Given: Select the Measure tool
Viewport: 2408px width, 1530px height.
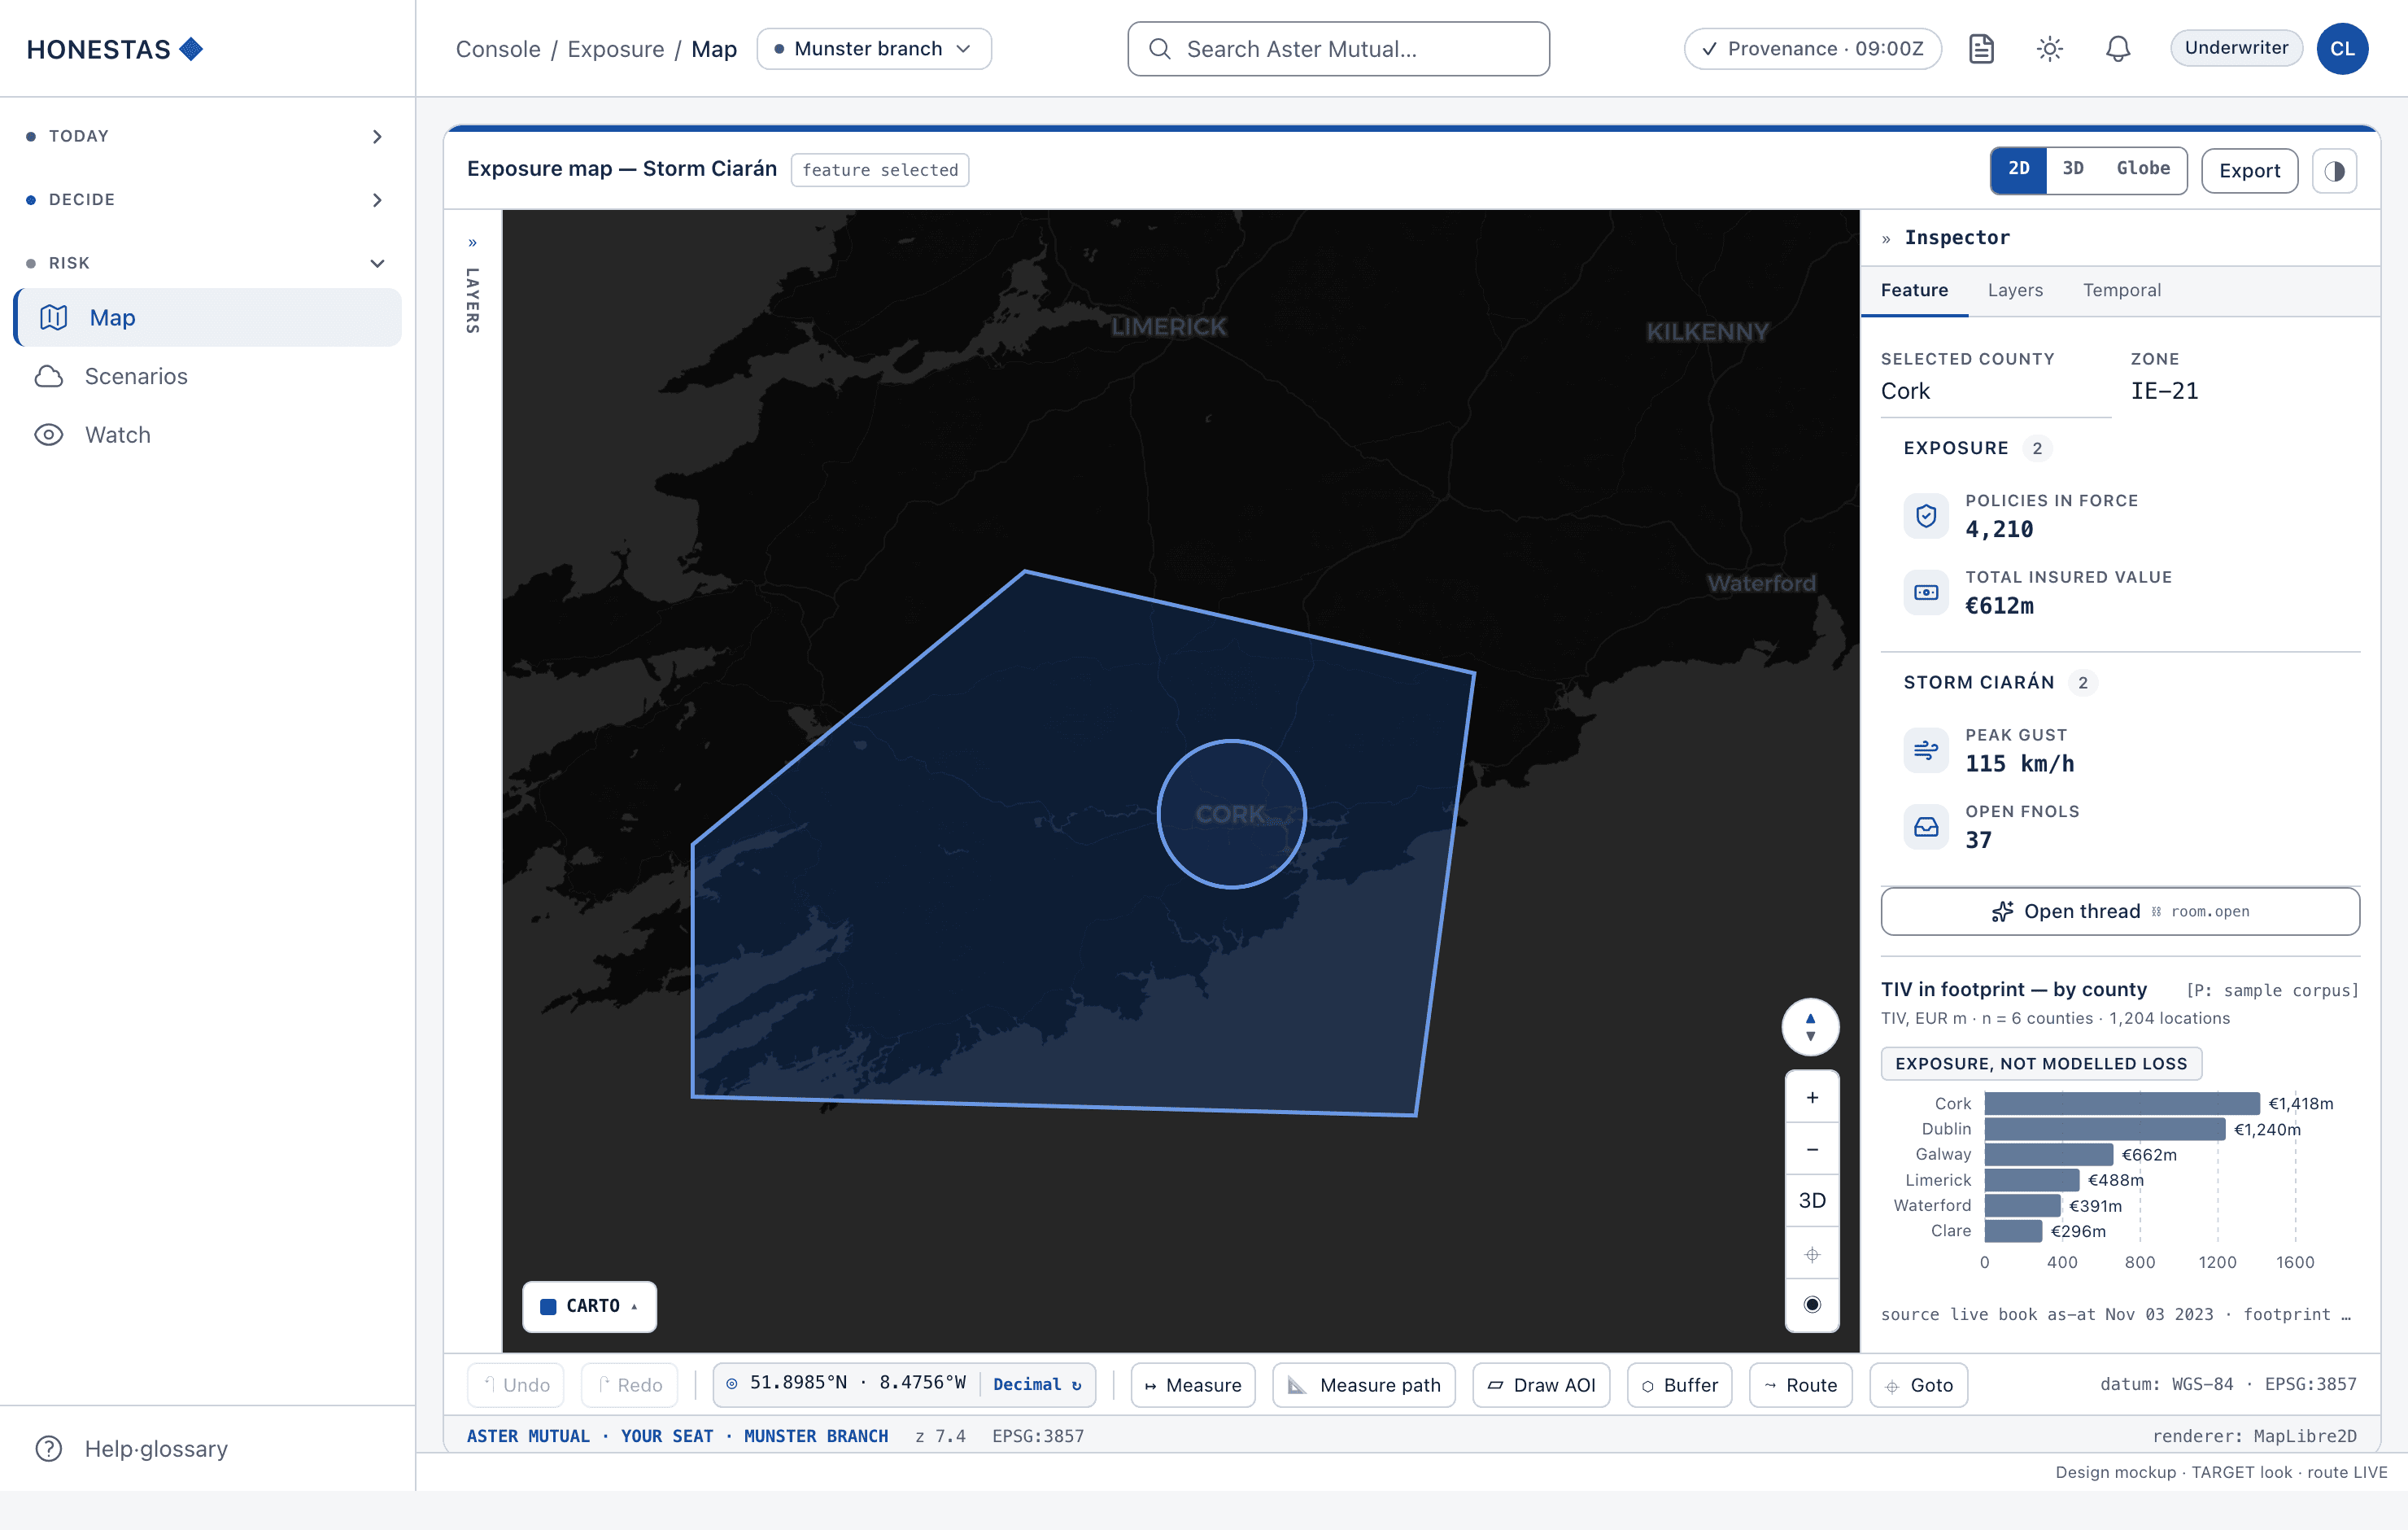Looking at the screenshot, I should point(1193,1385).
